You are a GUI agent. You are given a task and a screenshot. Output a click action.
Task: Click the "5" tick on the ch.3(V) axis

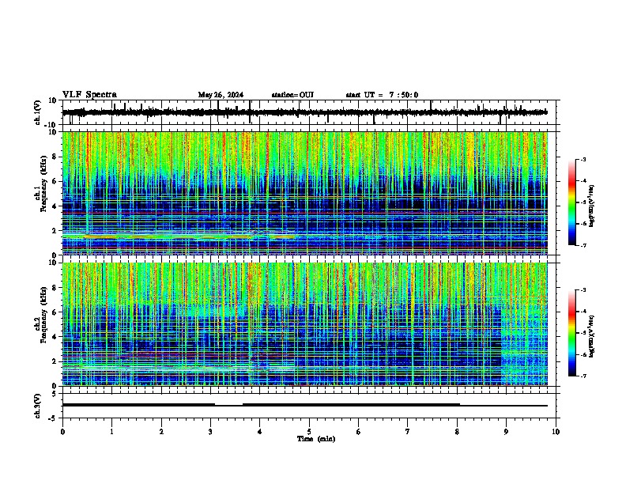[55, 394]
